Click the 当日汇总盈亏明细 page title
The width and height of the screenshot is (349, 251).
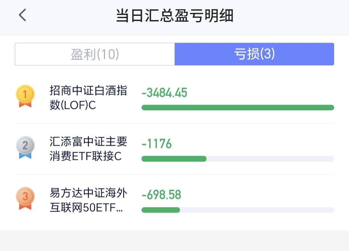(174, 16)
